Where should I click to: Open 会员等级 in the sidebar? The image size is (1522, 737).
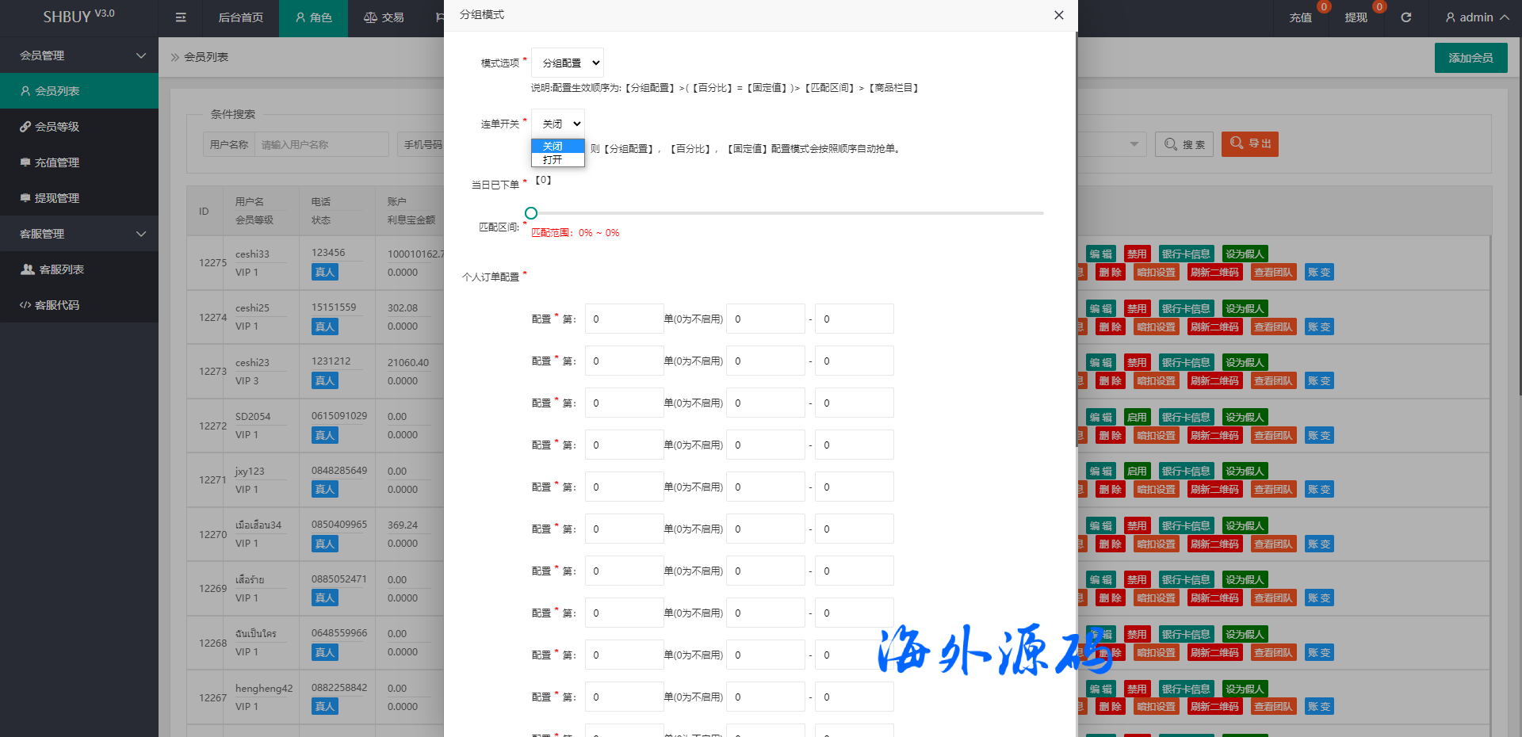[57, 127]
